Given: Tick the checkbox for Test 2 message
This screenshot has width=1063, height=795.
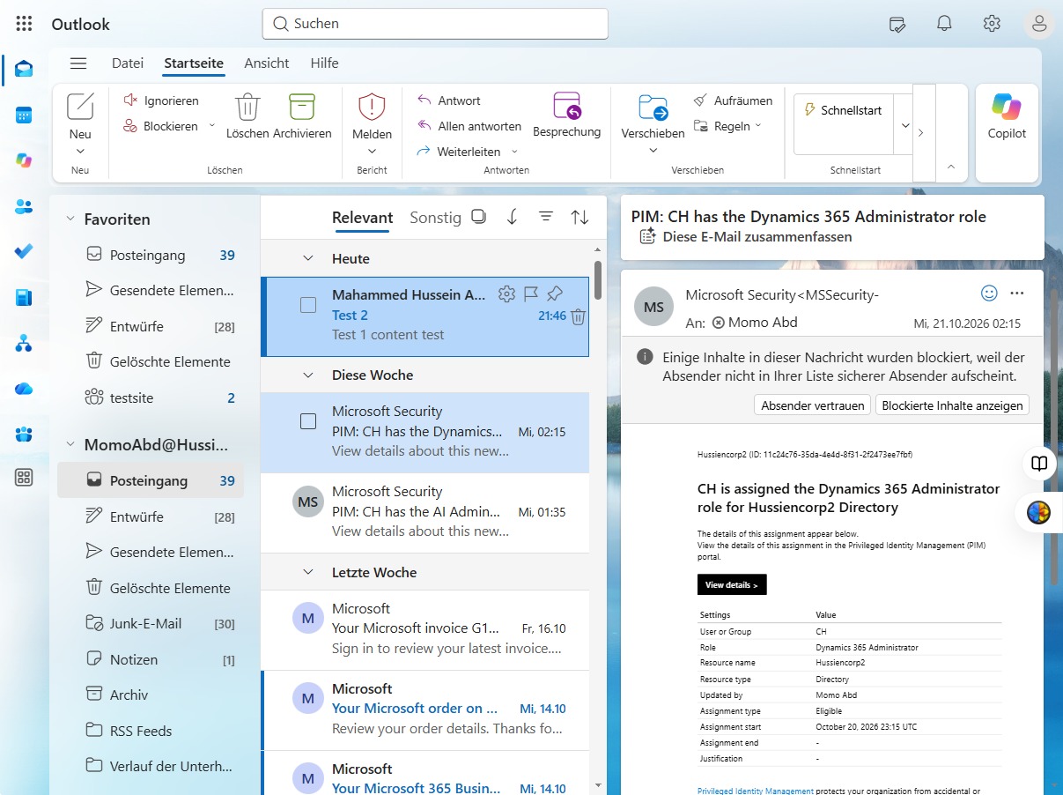Looking at the screenshot, I should pos(308,306).
